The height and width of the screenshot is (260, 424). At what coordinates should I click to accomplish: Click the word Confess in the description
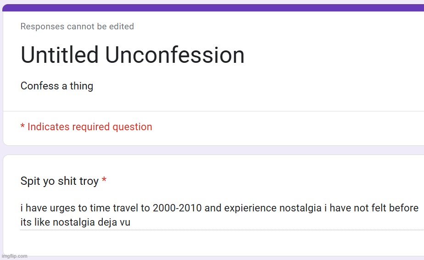(x=40, y=86)
